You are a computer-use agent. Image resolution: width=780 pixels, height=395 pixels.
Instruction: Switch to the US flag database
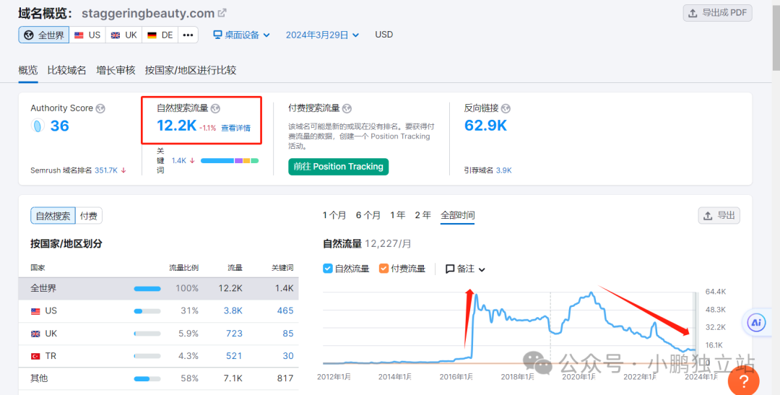(87, 35)
